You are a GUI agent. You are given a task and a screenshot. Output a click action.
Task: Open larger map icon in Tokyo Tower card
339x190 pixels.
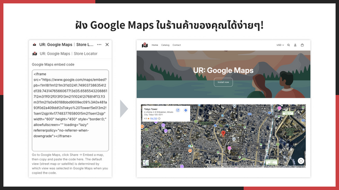point(178,110)
